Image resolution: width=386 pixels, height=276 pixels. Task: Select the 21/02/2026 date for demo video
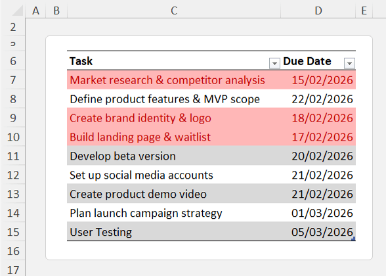tap(318, 194)
